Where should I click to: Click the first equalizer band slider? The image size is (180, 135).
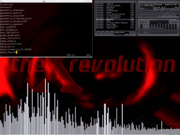coord(150,29)
